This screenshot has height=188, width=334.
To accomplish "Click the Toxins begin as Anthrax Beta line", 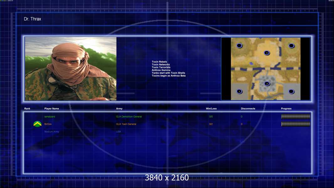I will click(x=169, y=76).
